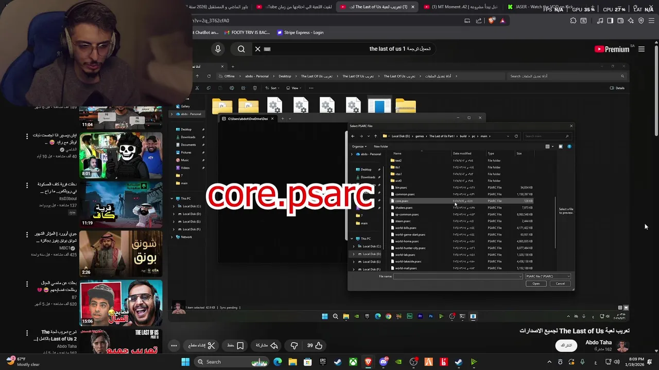Viewport: 659px width, 370px height.
Task: Click Cancel in the Select PSARC dialog
Action: [560, 284]
